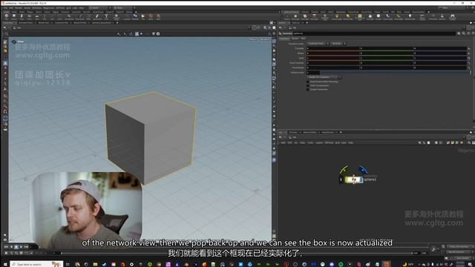Open the Transform Order dropdown

pos(318,44)
